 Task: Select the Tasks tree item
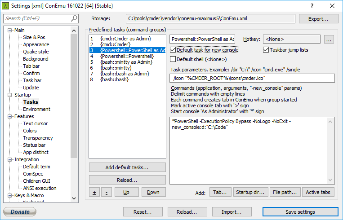click(x=31, y=102)
